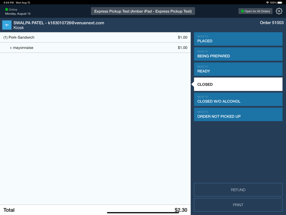Click the 4:04 PM clock in status bar
The image size is (286, 215).
click(9, 2)
